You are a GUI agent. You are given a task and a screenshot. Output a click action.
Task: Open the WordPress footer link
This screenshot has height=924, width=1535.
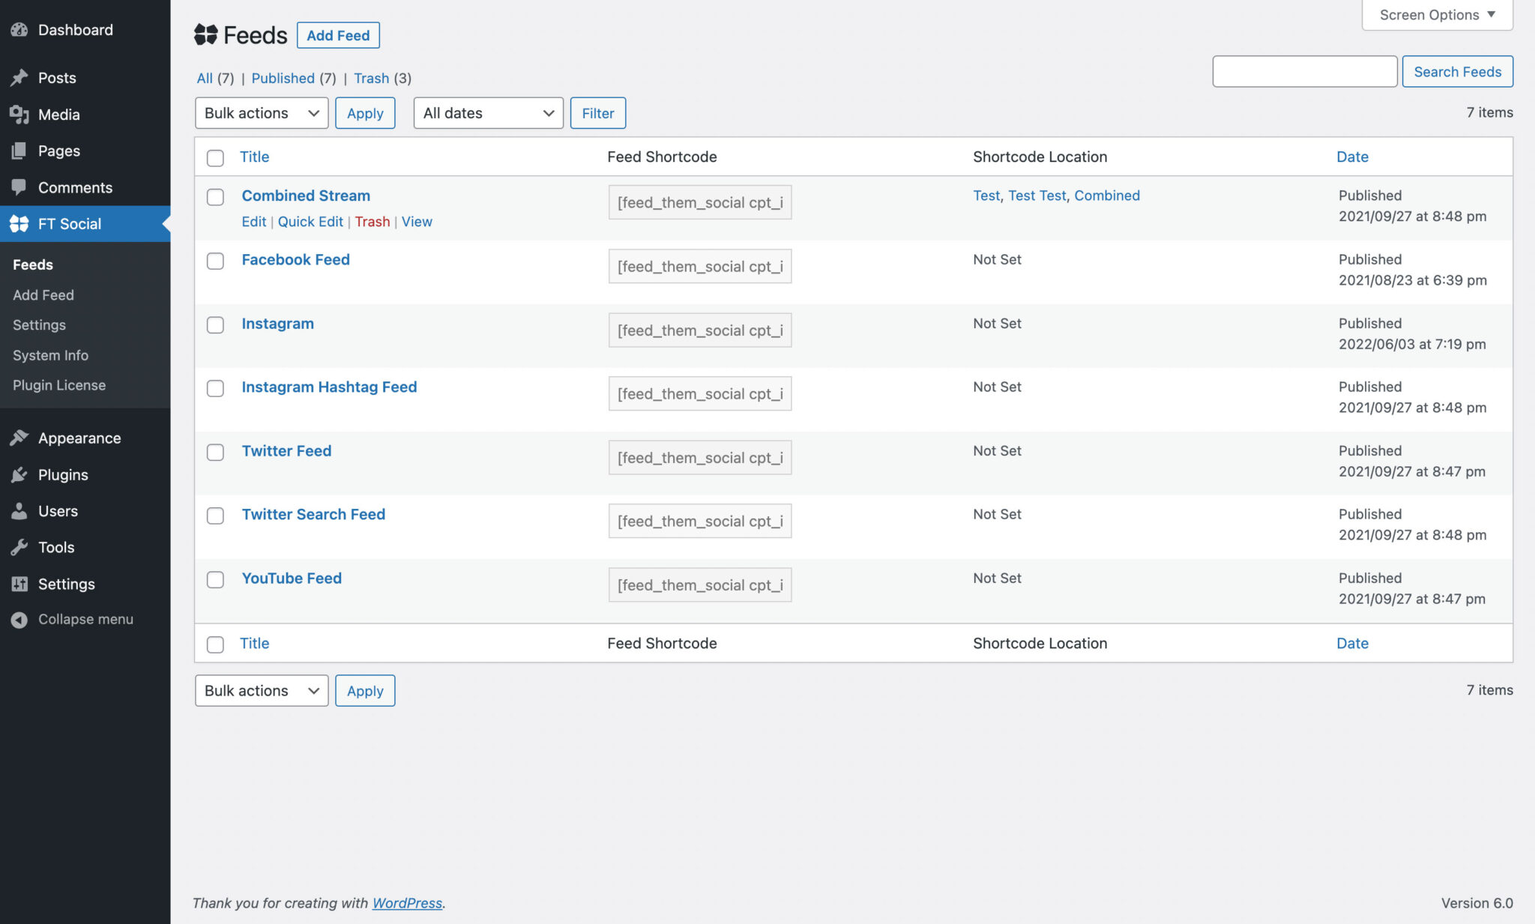407,903
